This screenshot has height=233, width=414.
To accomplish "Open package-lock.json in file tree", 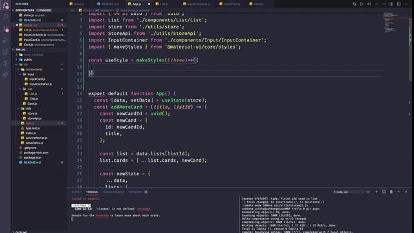I will pyautogui.click(x=36, y=153).
